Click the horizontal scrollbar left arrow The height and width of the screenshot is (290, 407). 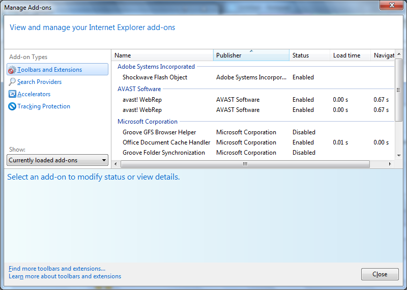[116, 164]
